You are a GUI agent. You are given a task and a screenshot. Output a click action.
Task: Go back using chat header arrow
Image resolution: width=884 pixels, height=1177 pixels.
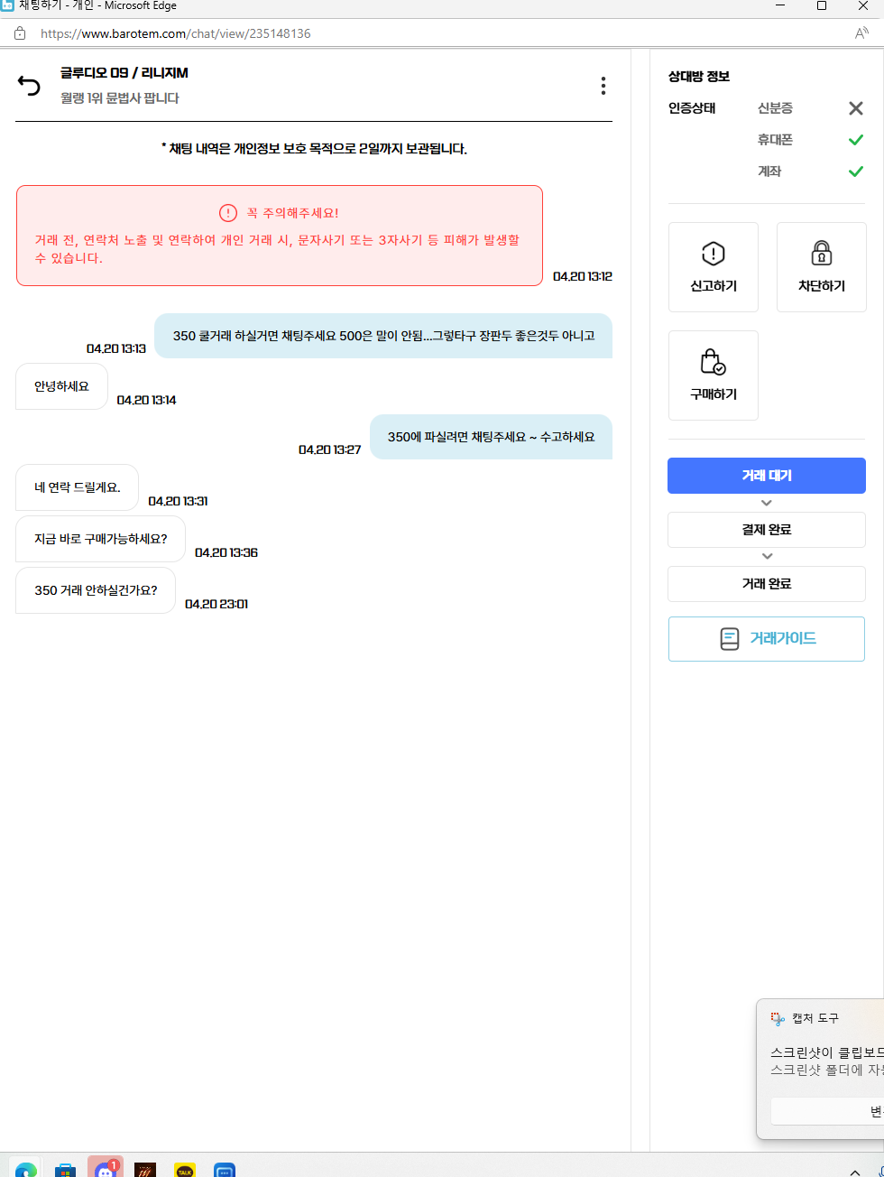tap(30, 84)
